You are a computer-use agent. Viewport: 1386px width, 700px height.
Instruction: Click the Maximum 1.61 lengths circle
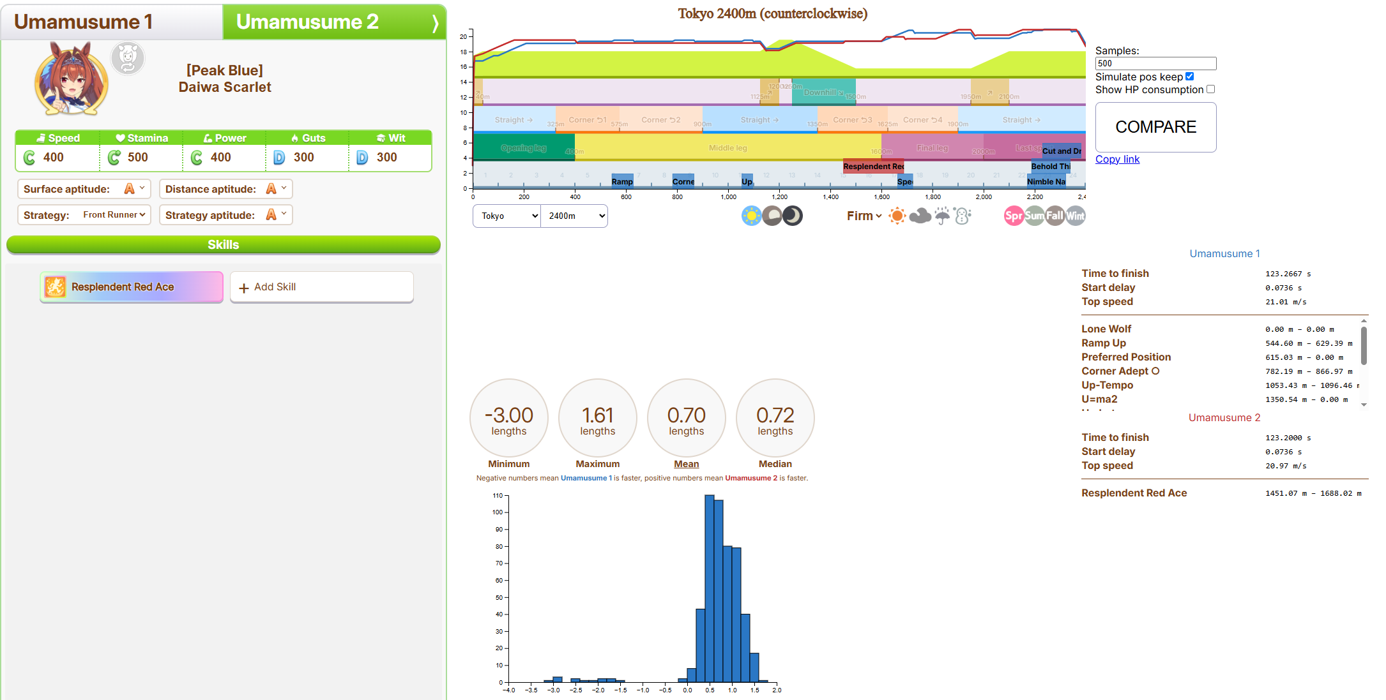pyautogui.click(x=598, y=418)
